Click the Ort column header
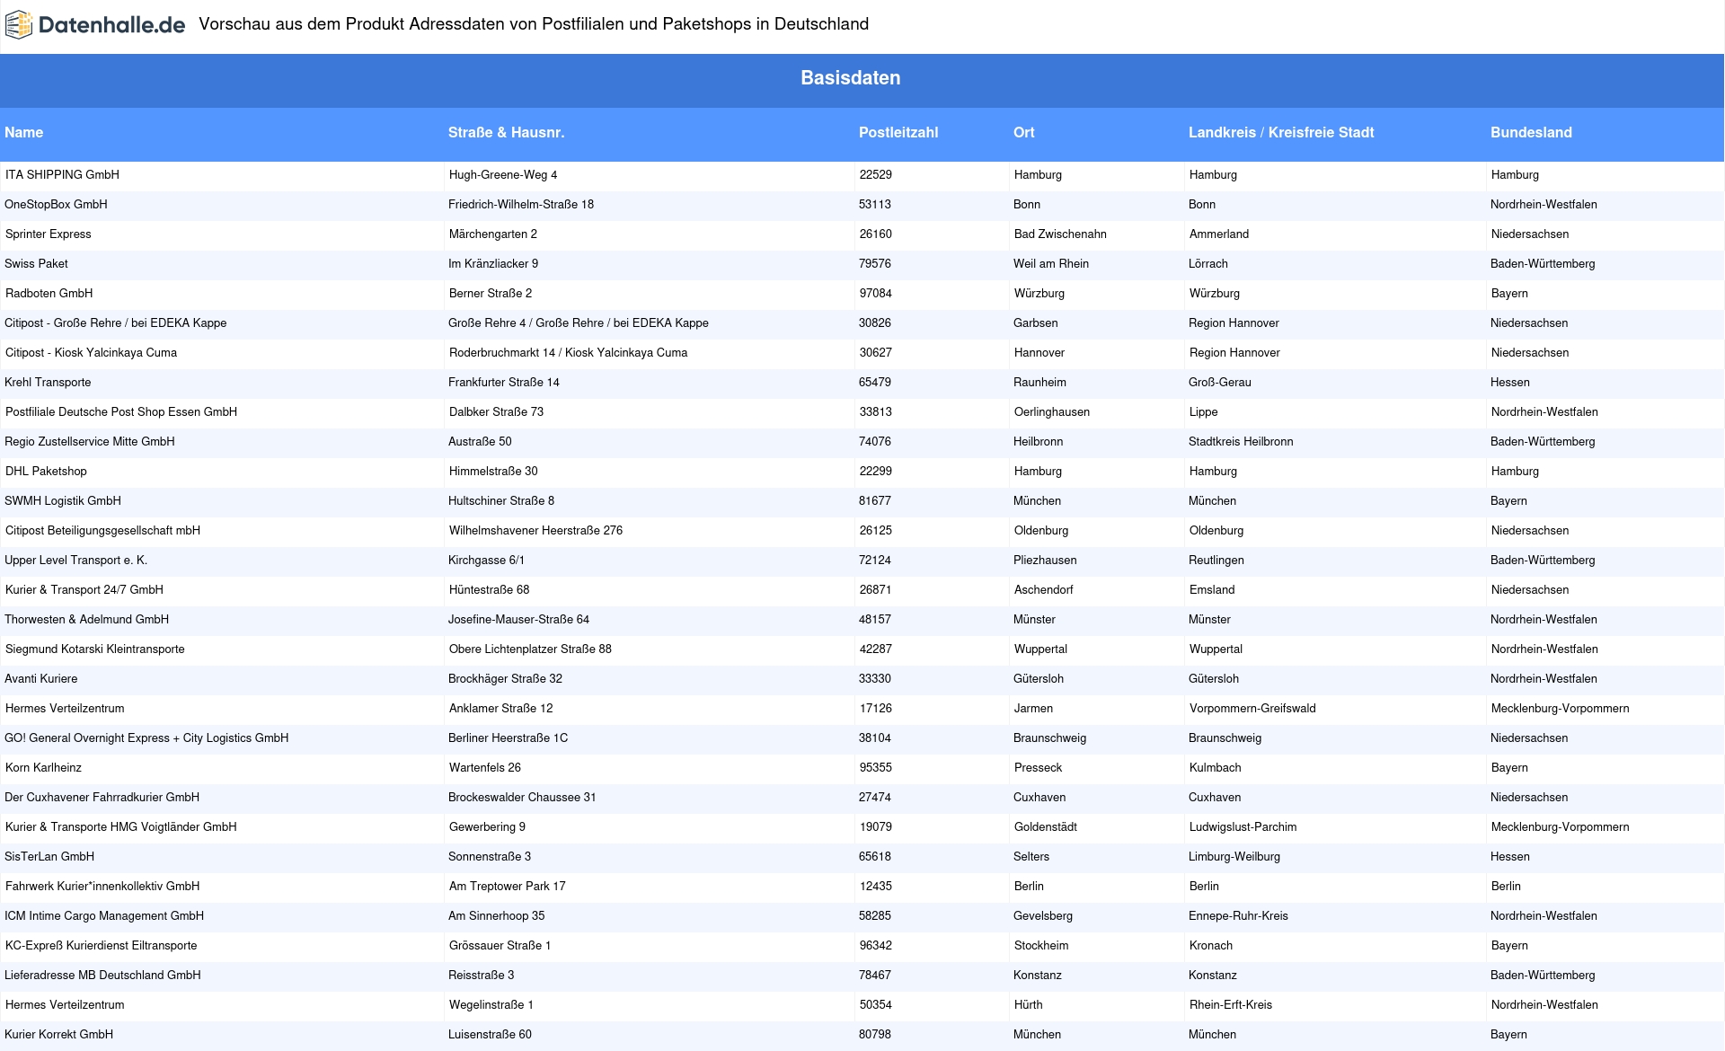This screenshot has height=1051, width=1725. 1023,132
